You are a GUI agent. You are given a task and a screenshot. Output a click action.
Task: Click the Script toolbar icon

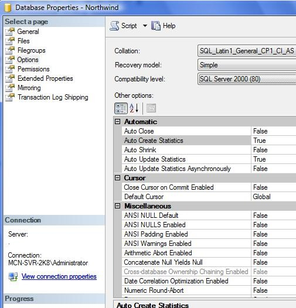(114, 26)
